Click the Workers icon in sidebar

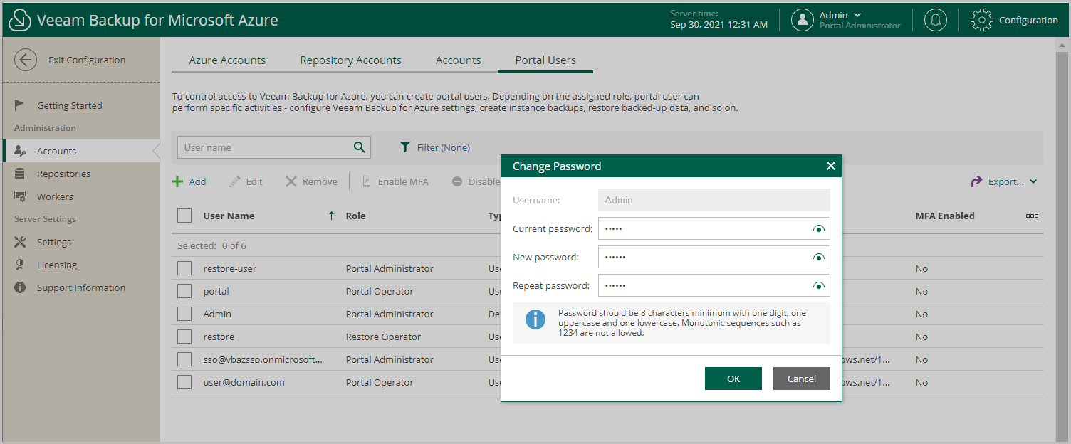pos(21,196)
